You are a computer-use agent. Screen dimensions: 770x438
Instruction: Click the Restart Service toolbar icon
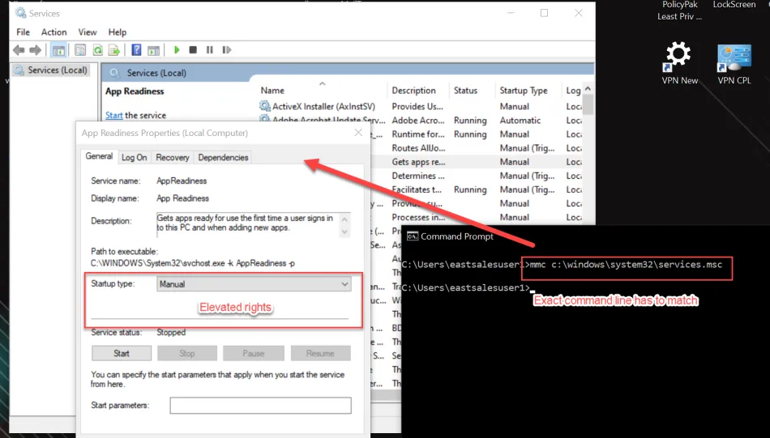click(x=226, y=50)
